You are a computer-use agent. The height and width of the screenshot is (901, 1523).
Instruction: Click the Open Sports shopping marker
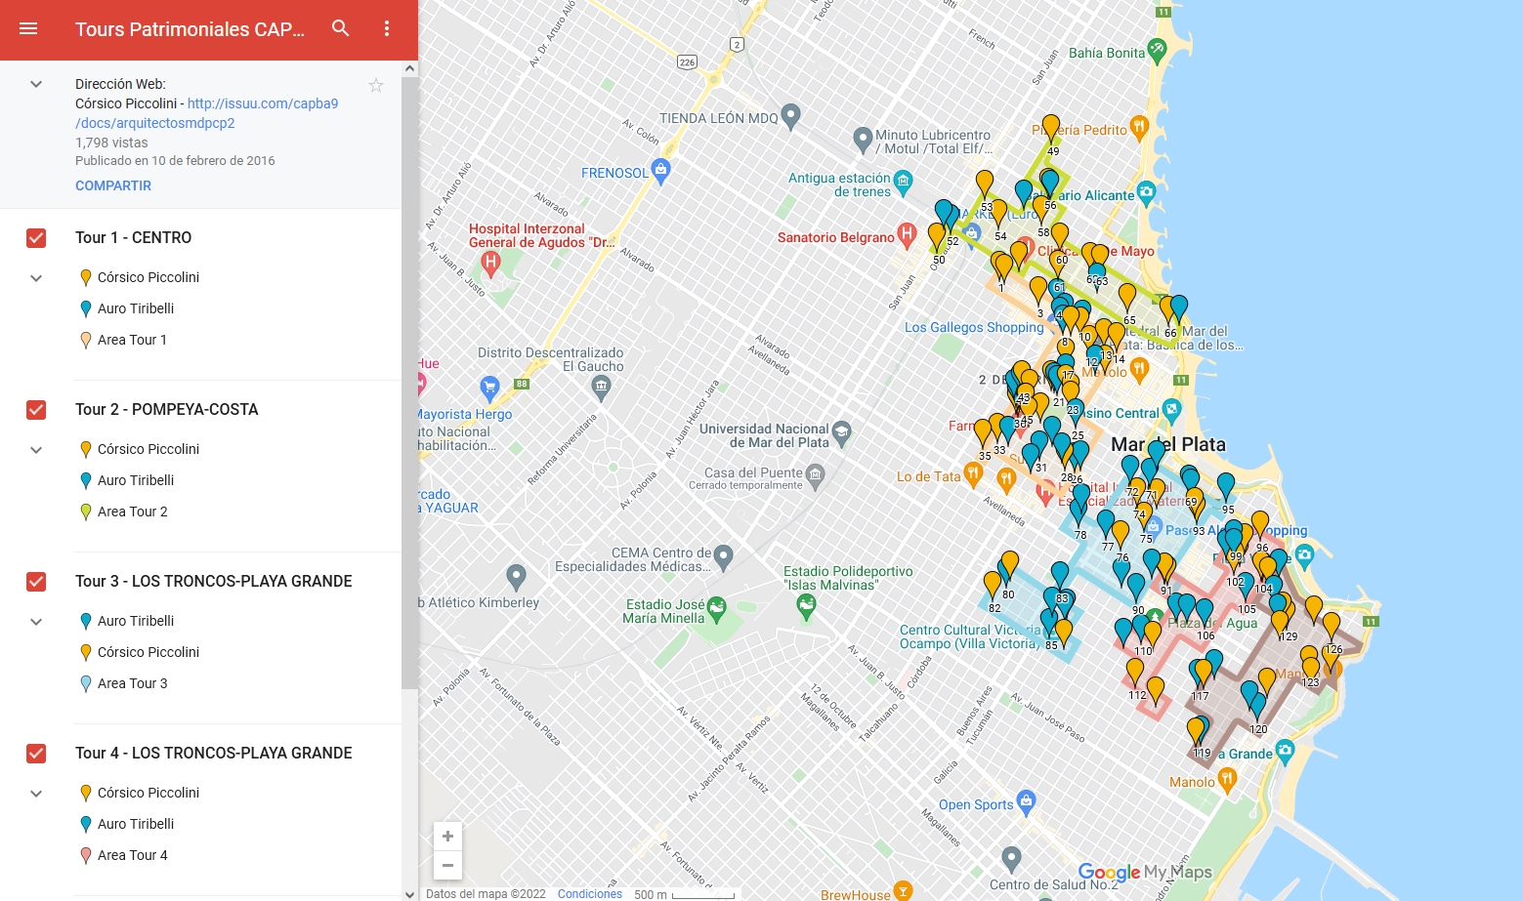pos(1026,801)
